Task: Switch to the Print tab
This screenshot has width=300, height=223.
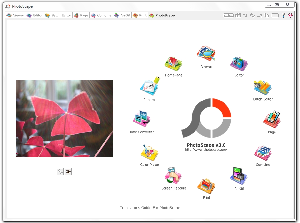Action: click(x=140, y=15)
